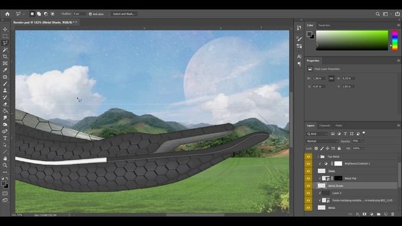Expand the Top Metal group
Screen dimensions: 402x226
click(318, 156)
